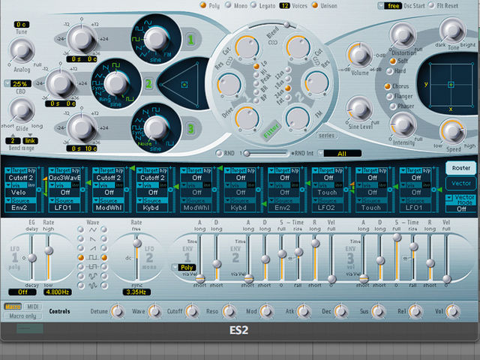Select the Macro controls tab
This screenshot has height=360, width=480.
coord(13,307)
